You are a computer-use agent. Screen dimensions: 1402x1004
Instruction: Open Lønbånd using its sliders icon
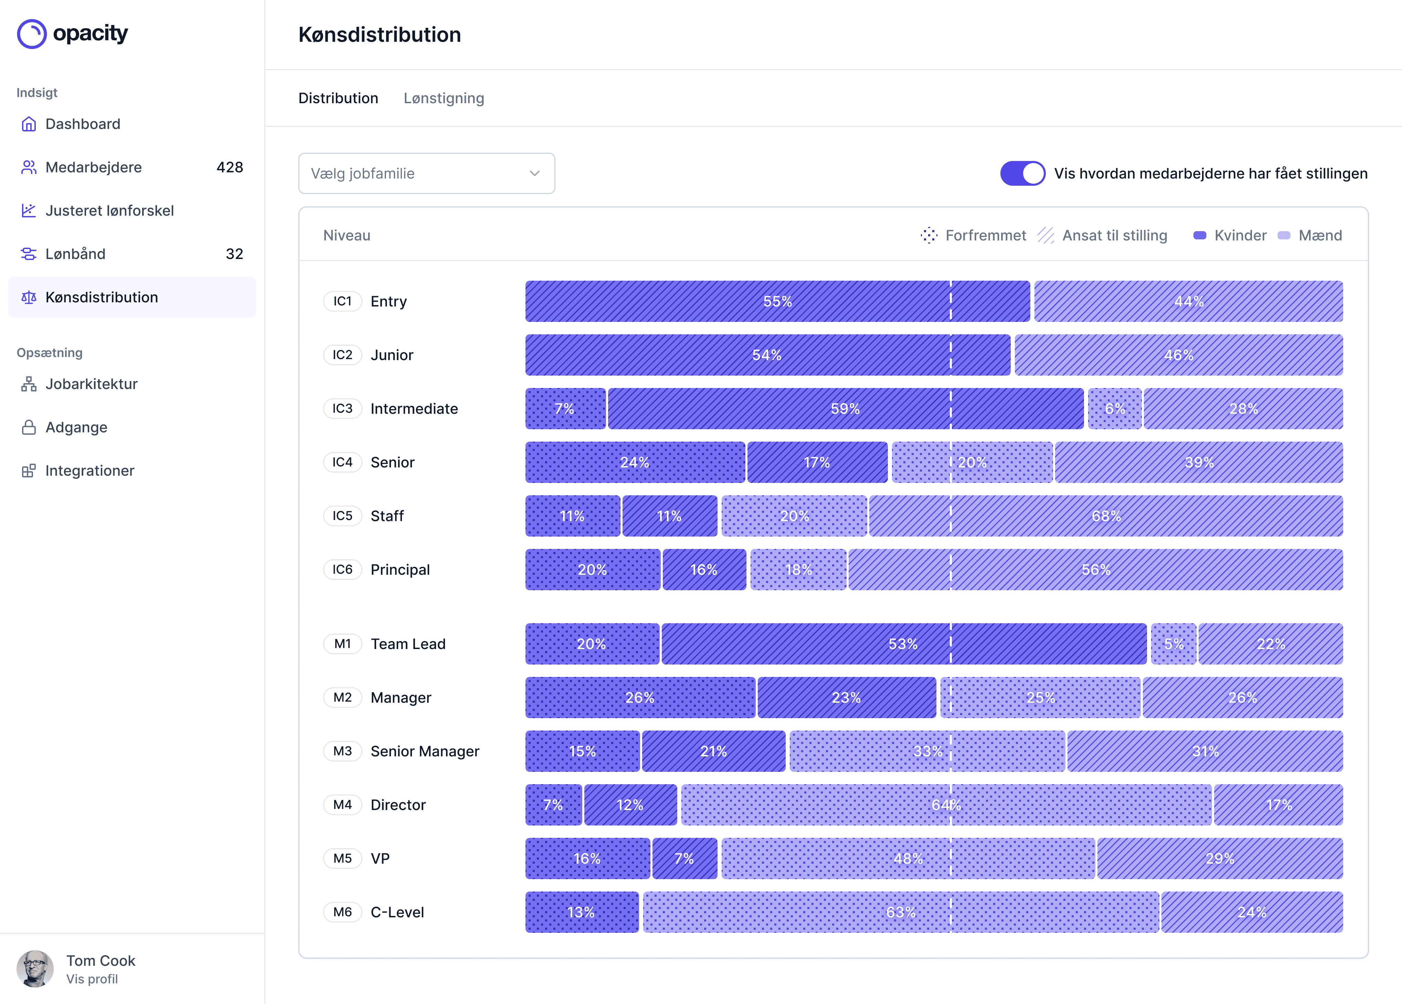pyautogui.click(x=29, y=253)
